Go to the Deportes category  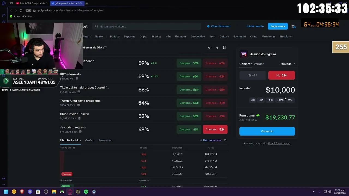click(x=130, y=36)
